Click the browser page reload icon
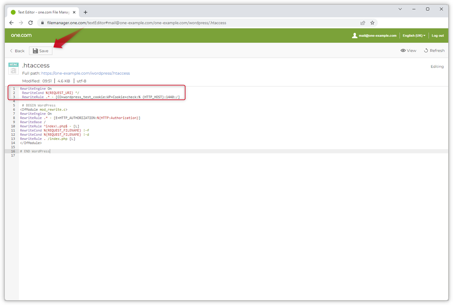The image size is (453, 305). pyautogui.click(x=31, y=23)
